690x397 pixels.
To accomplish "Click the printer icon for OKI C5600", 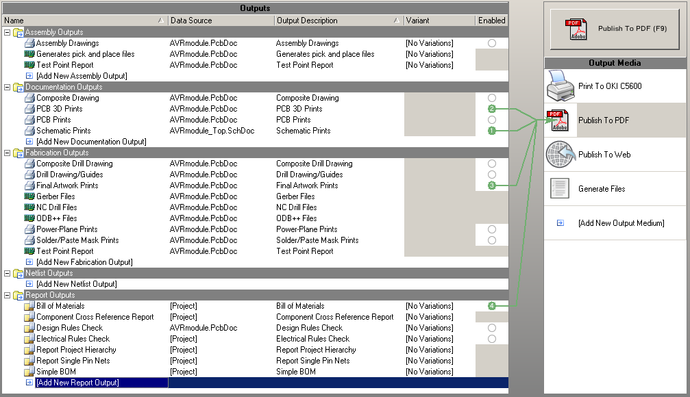I will tap(560, 86).
